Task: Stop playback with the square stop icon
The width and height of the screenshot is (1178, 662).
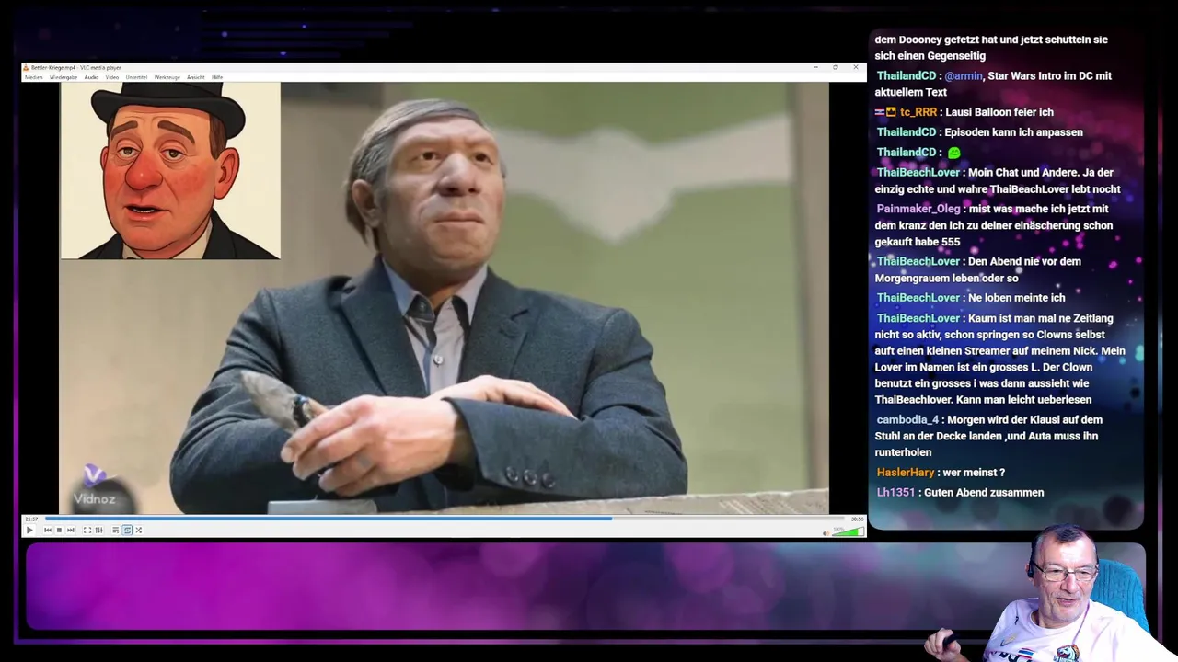Action: (x=59, y=530)
